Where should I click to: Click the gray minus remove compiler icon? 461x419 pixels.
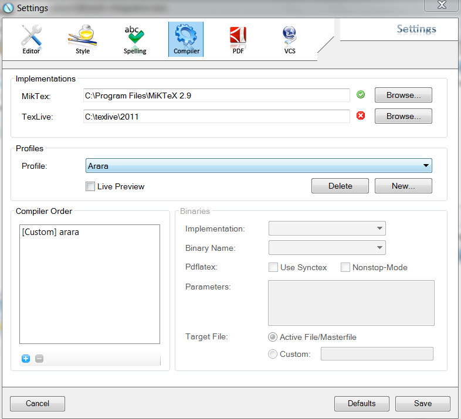coord(39,359)
